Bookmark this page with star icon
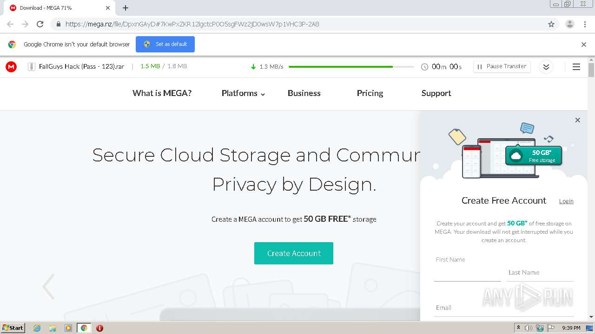The height and width of the screenshot is (334, 595). click(551, 24)
